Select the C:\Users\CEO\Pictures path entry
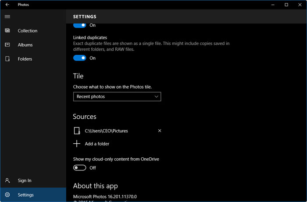Screen dimensions: 307x202 pos(106,131)
